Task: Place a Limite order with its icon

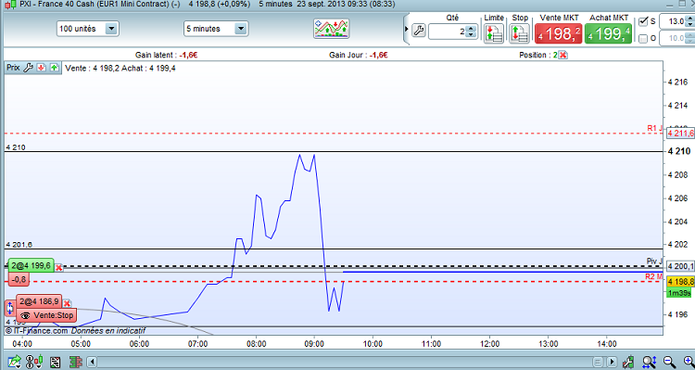Action: click(x=493, y=33)
